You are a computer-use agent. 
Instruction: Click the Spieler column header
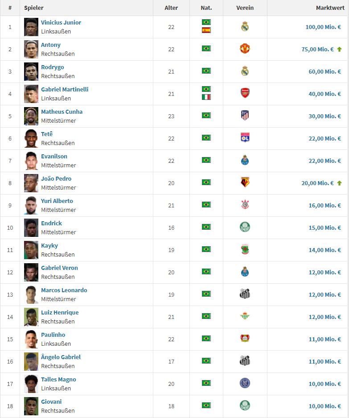[x=34, y=8]
